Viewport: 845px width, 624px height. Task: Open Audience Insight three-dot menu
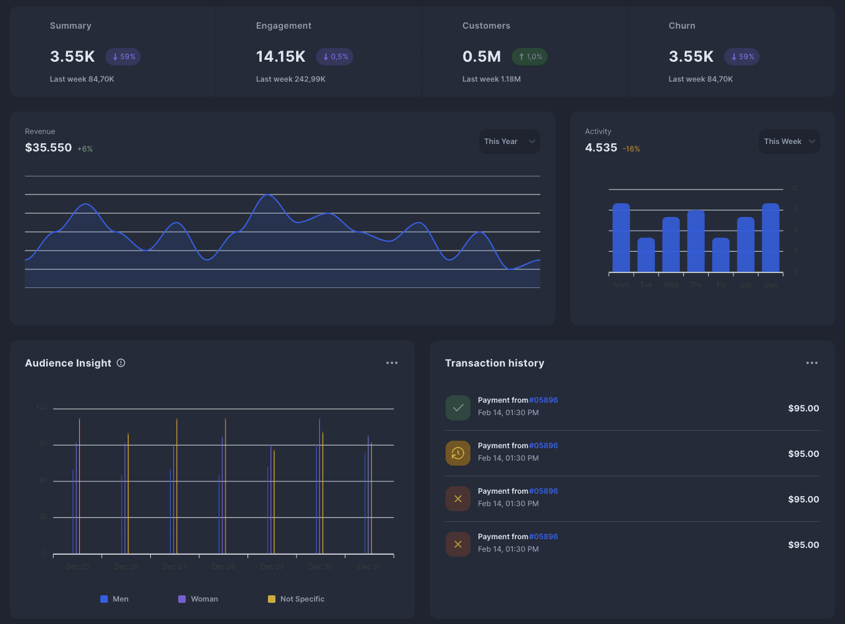391,363
